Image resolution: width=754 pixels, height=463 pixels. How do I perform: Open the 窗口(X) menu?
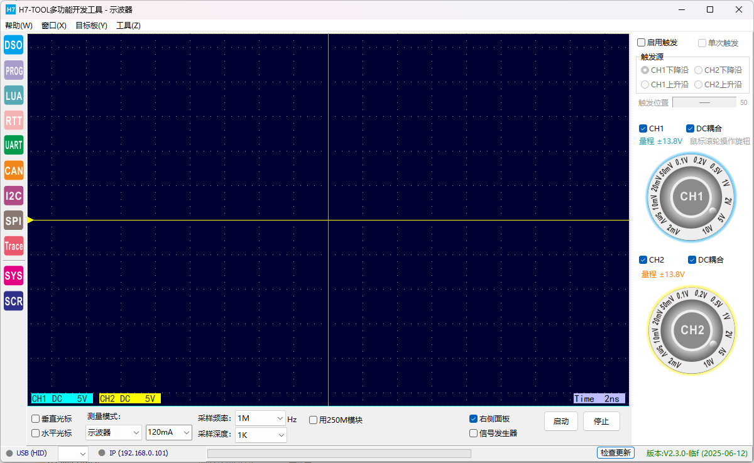(x=54, y=26)
